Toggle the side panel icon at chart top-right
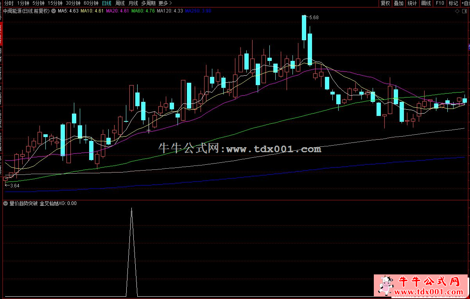 (x=465, y=11)
